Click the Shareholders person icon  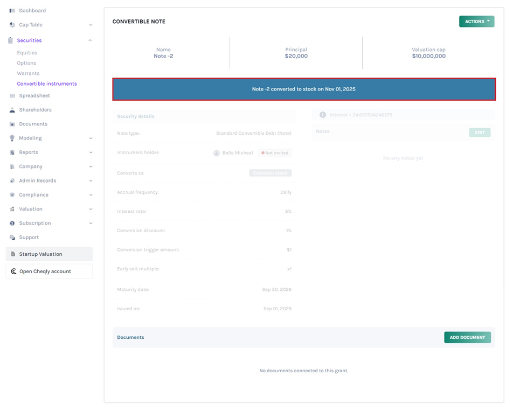point(12,110)
